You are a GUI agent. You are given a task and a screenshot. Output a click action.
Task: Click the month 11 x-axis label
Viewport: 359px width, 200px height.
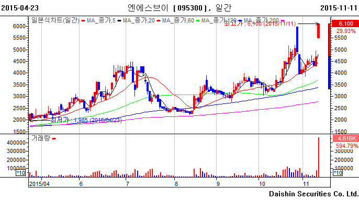point(306,184)
